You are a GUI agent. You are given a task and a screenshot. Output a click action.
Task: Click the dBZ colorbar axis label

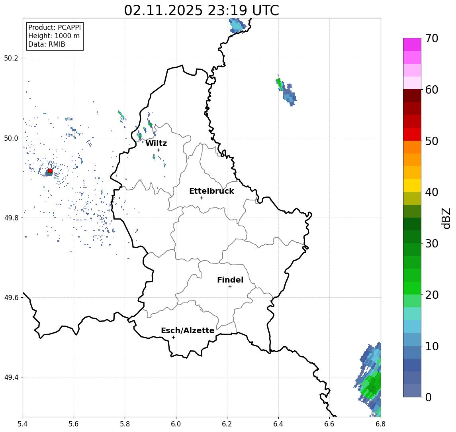tap(446, 218)
